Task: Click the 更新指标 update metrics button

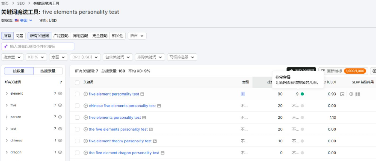Action: pyautogui.click(x=343, y=71)
